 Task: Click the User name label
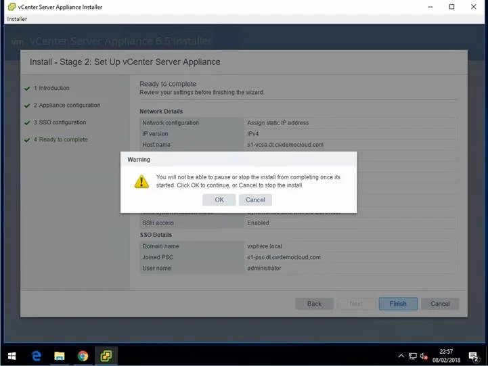click(156, 268)
